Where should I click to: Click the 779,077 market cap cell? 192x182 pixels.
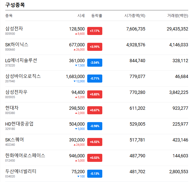tap(137, 77)
